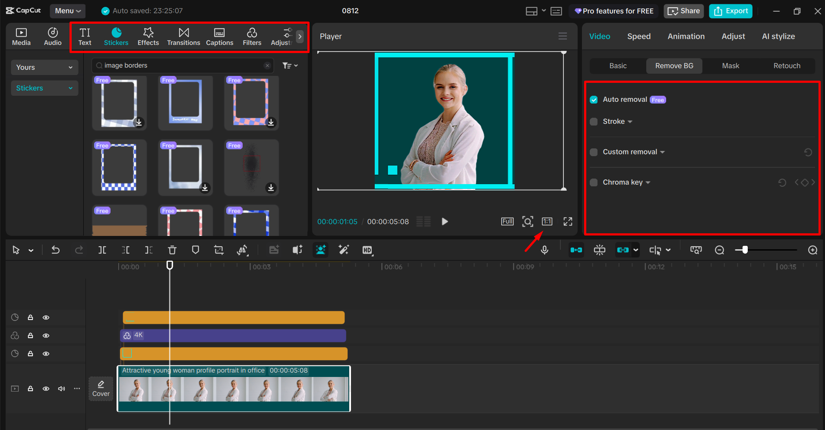Screen dimensions: 825x430
Task: Open the Custom removal dropdown
Action: tap(662, 152)
